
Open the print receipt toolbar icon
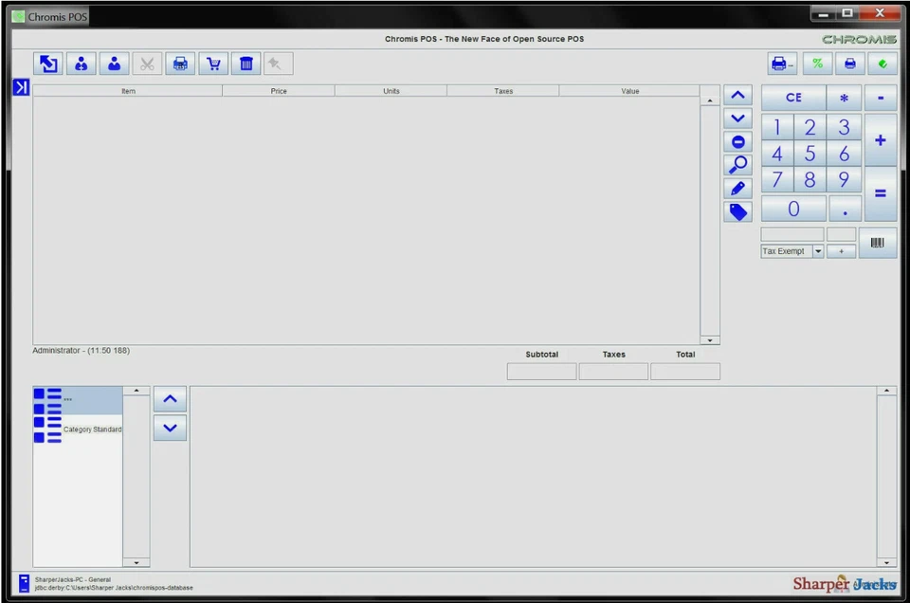point(180,63)
